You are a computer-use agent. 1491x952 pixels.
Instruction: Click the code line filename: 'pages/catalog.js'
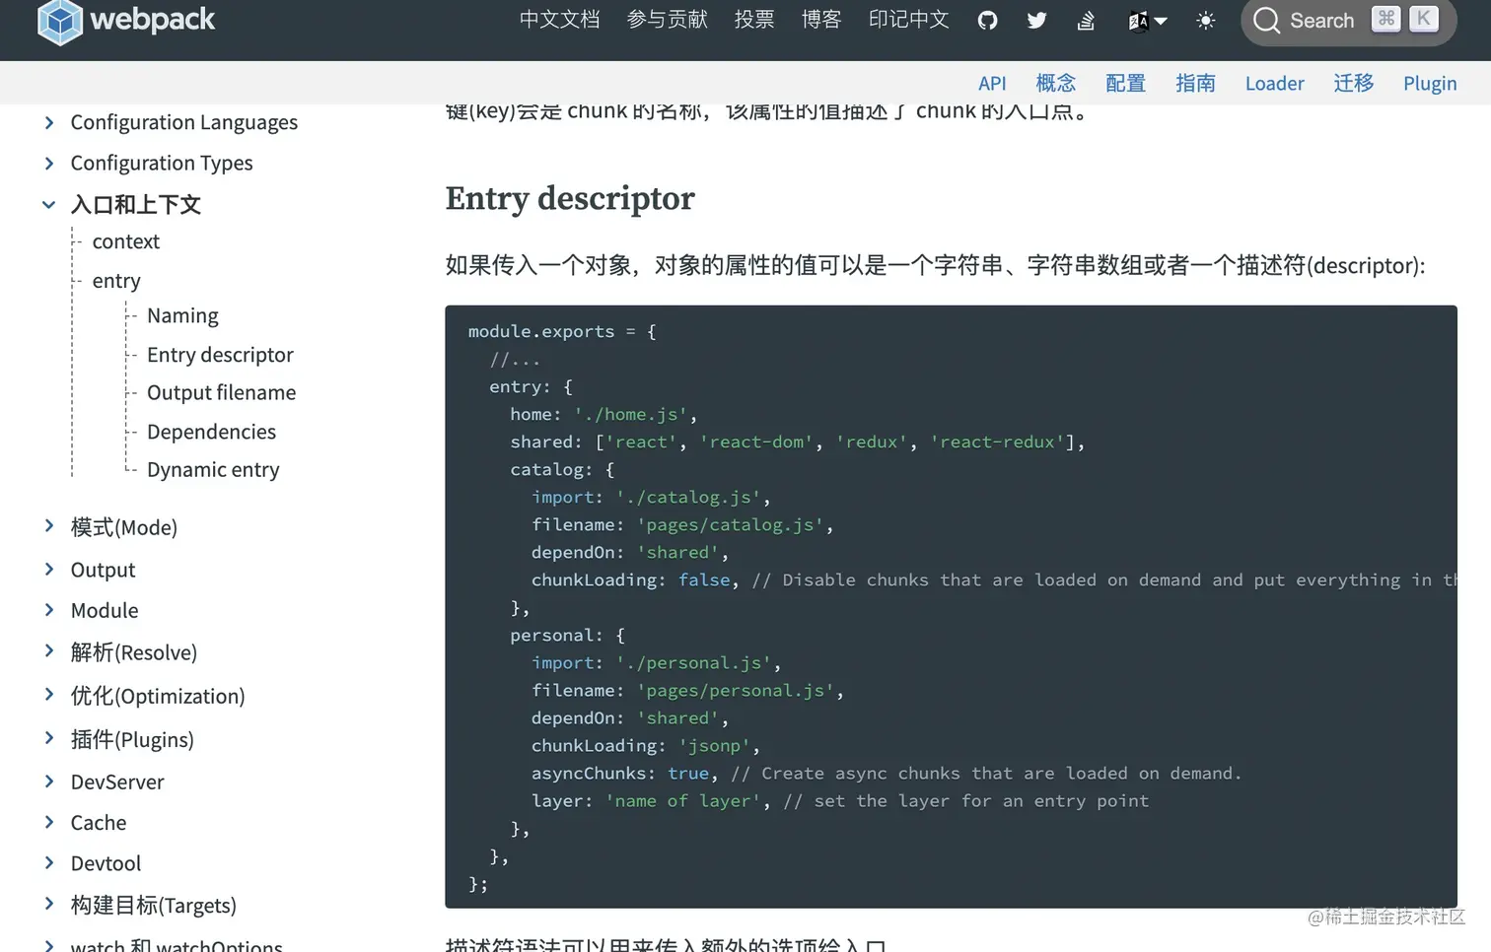click(682, 524)
